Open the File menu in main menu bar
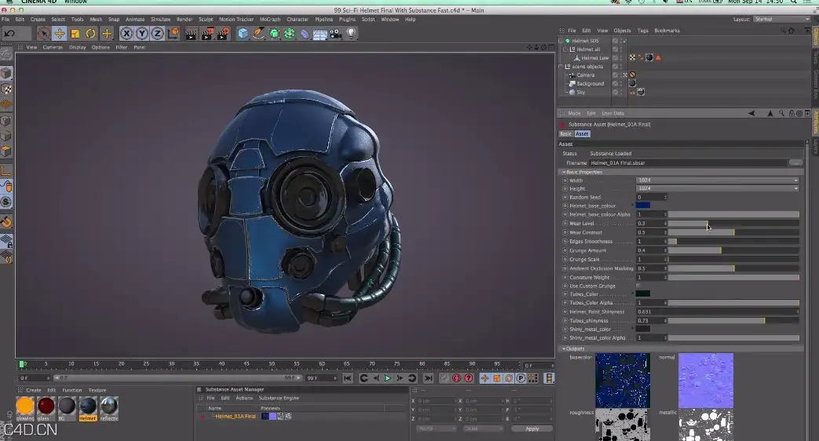This screenshot has height=441, width=819. click(x=5, y=20)
